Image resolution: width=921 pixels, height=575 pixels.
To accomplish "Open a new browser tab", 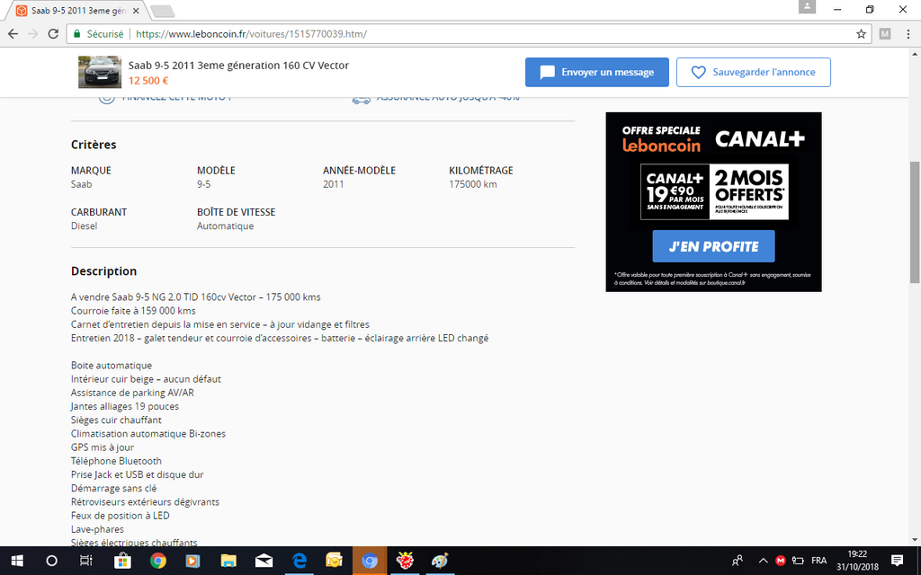I will point(162,11).
